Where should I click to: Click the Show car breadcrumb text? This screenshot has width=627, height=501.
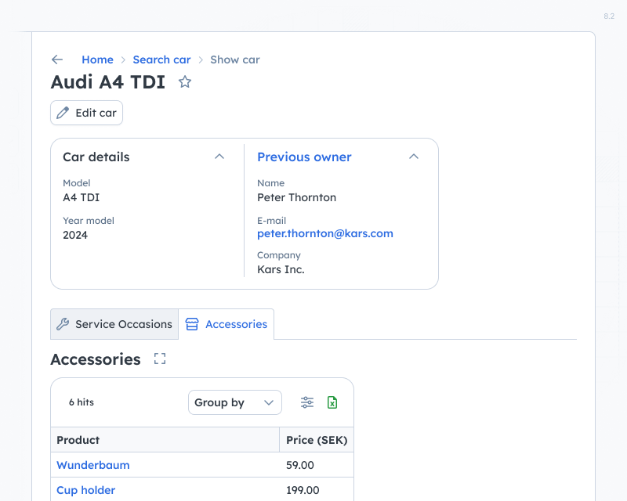[235, 59]
